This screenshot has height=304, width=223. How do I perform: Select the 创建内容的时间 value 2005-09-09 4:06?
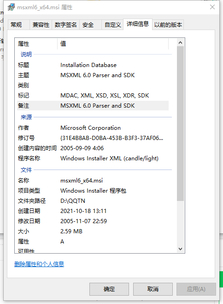(82, 148)
